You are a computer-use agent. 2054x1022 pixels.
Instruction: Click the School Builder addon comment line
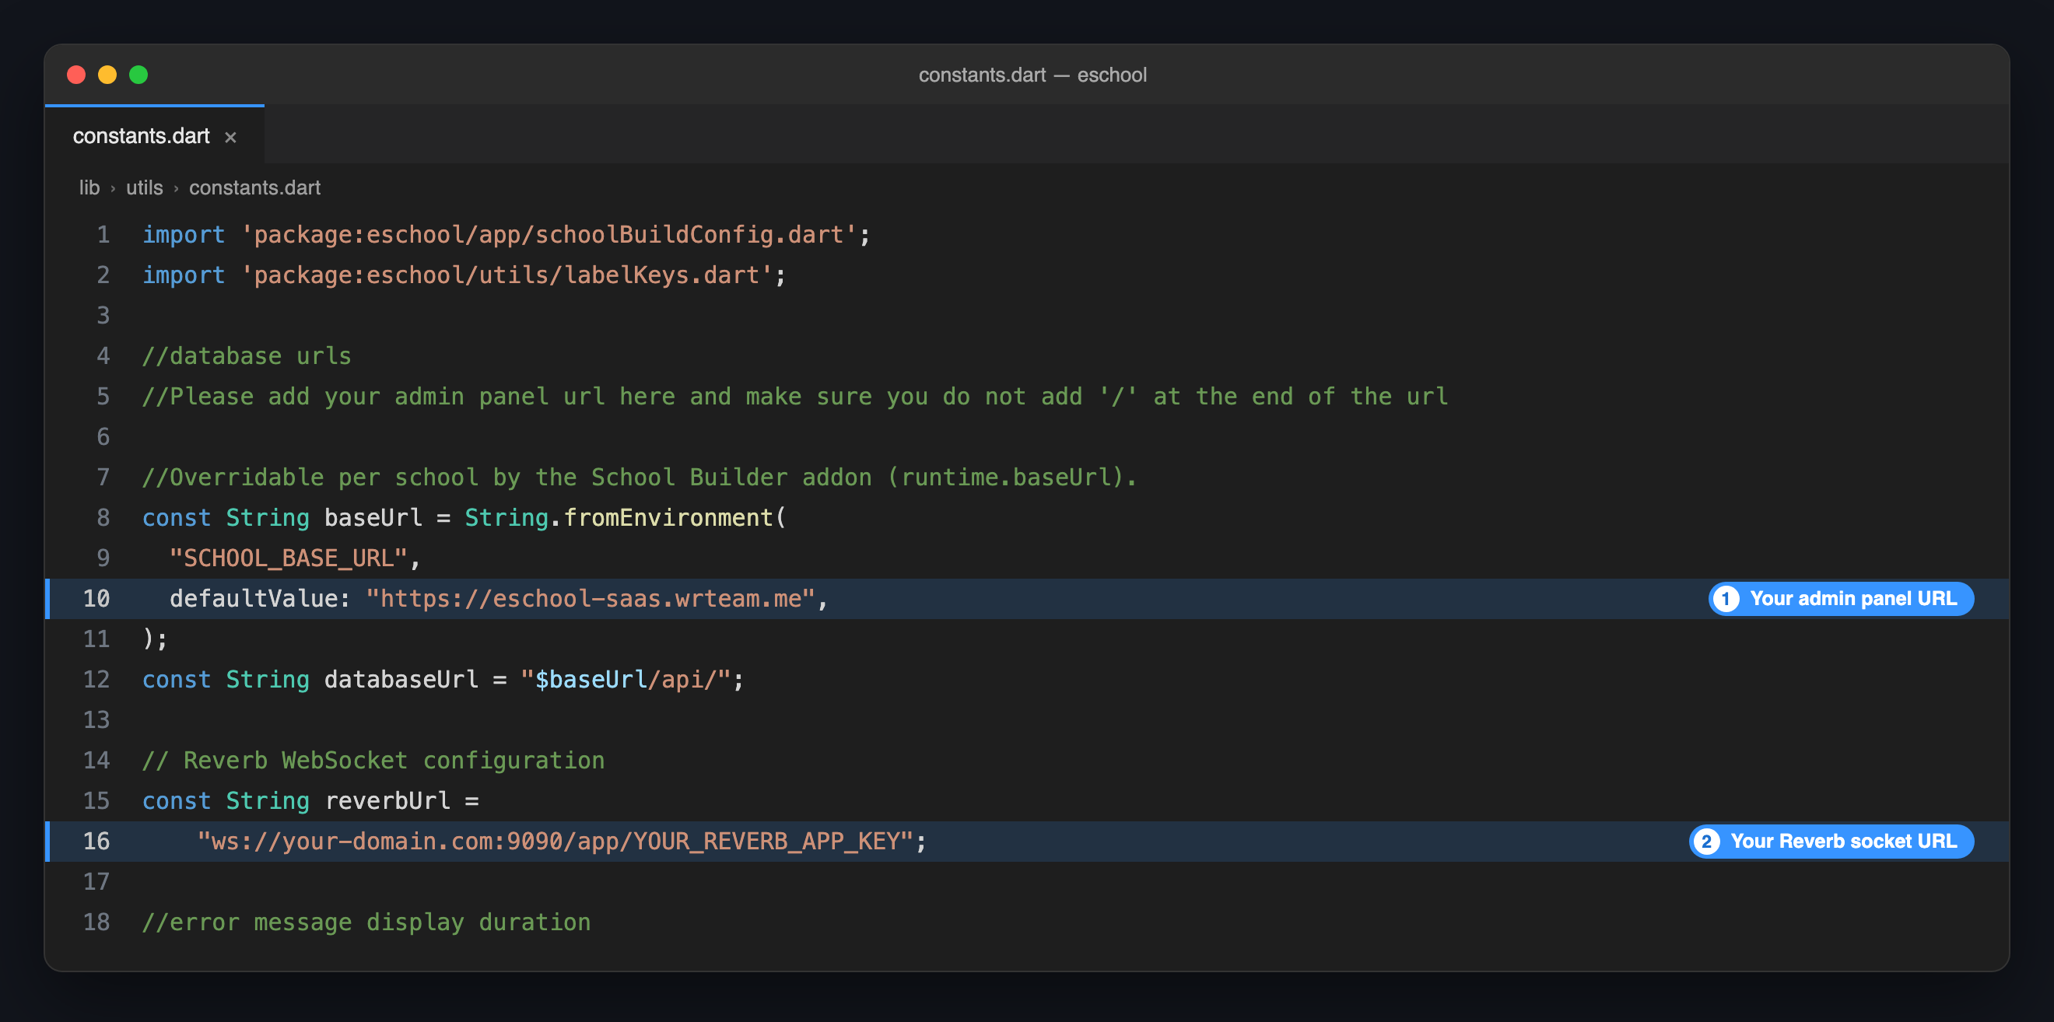click(640, 477)
